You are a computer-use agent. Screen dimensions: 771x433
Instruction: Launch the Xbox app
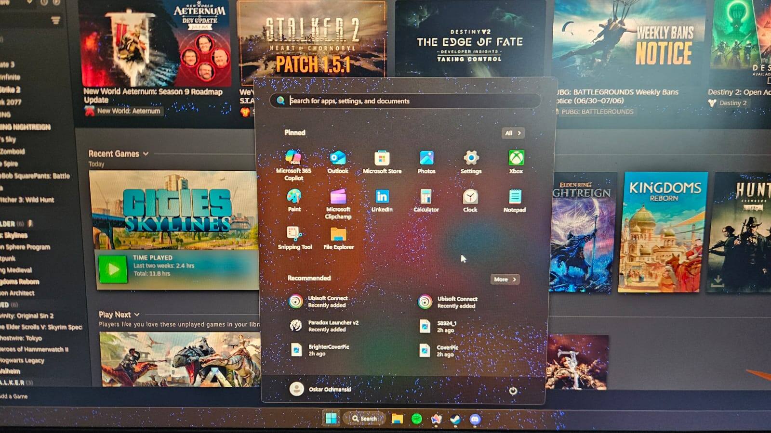pyautogui.click(x=516, y=162)
